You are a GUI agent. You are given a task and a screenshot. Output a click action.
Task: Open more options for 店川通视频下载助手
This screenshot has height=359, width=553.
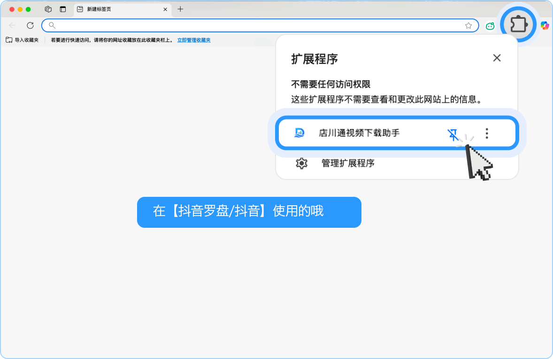(x=487, y=133)
